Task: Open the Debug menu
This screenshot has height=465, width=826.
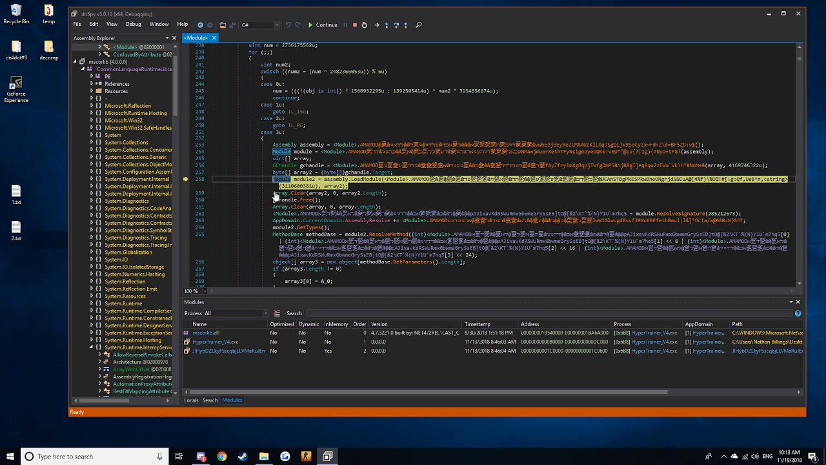Action: pyautogui.click(x=134, y=25)
